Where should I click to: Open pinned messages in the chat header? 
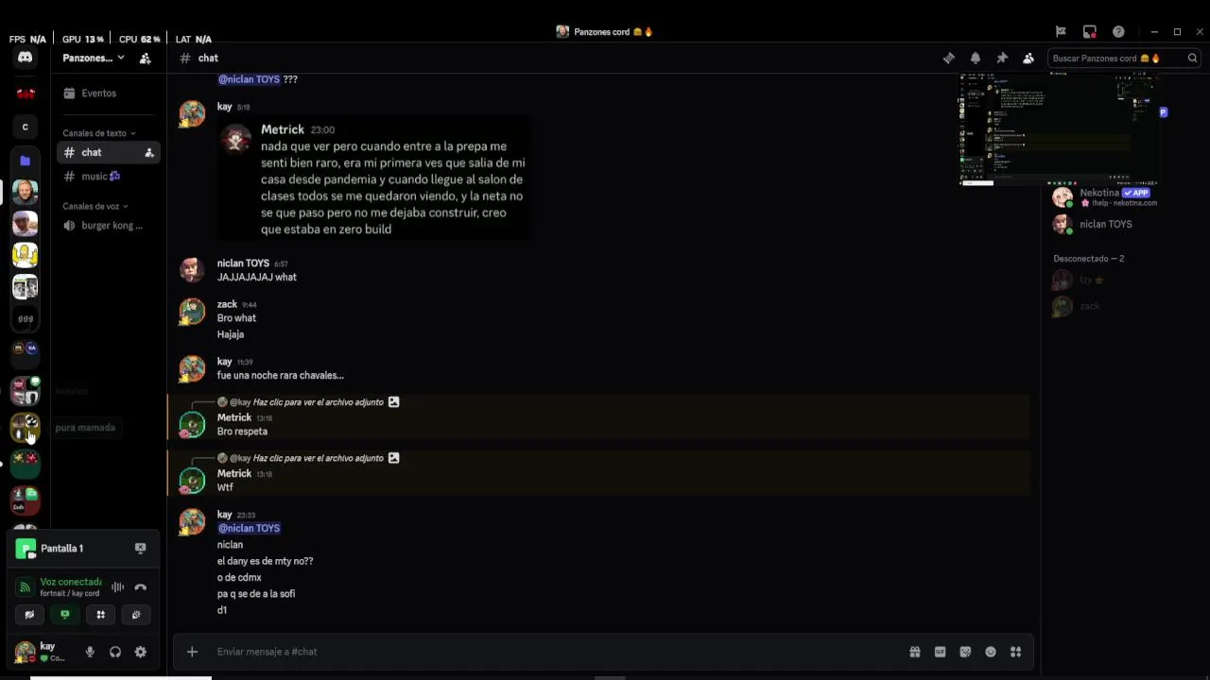point(1002,59)
